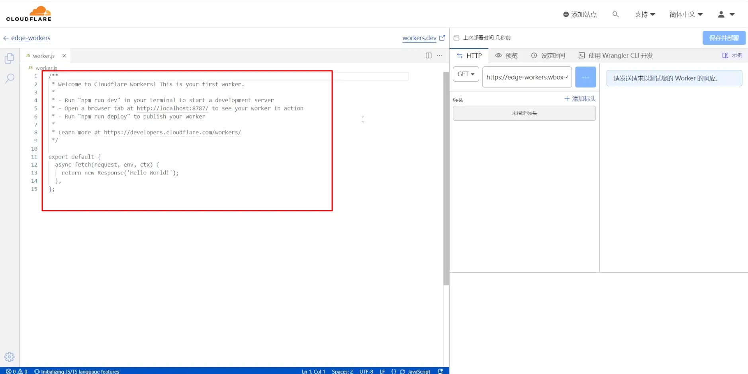748x374 pixels.
Task: Click line number 11 in the gutter
Action: (34, 157)
